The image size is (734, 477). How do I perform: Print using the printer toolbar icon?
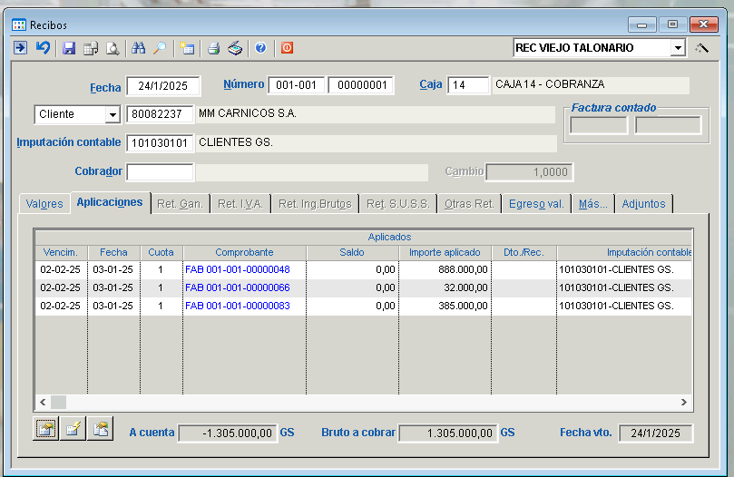tap(213, 48)
